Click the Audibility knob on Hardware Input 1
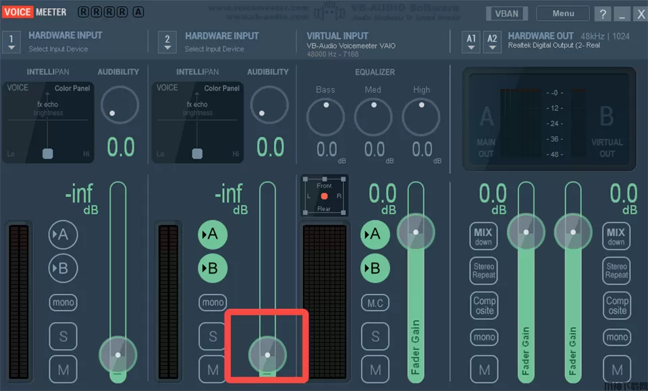 click(119, 105)
